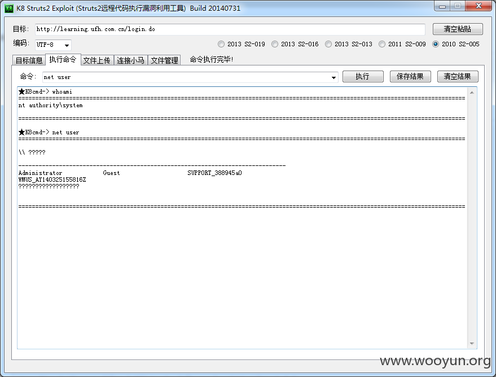Click the K8 application icon in title bar
Screen dimensions: 496x377
(9, 8)
